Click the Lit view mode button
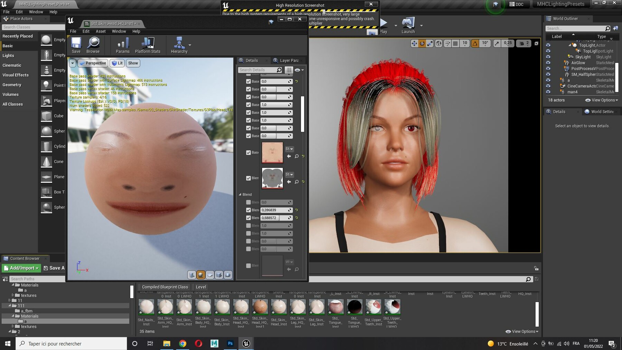Image resolution: width=622 pixels, height=350 pixels. pos(117,63)
